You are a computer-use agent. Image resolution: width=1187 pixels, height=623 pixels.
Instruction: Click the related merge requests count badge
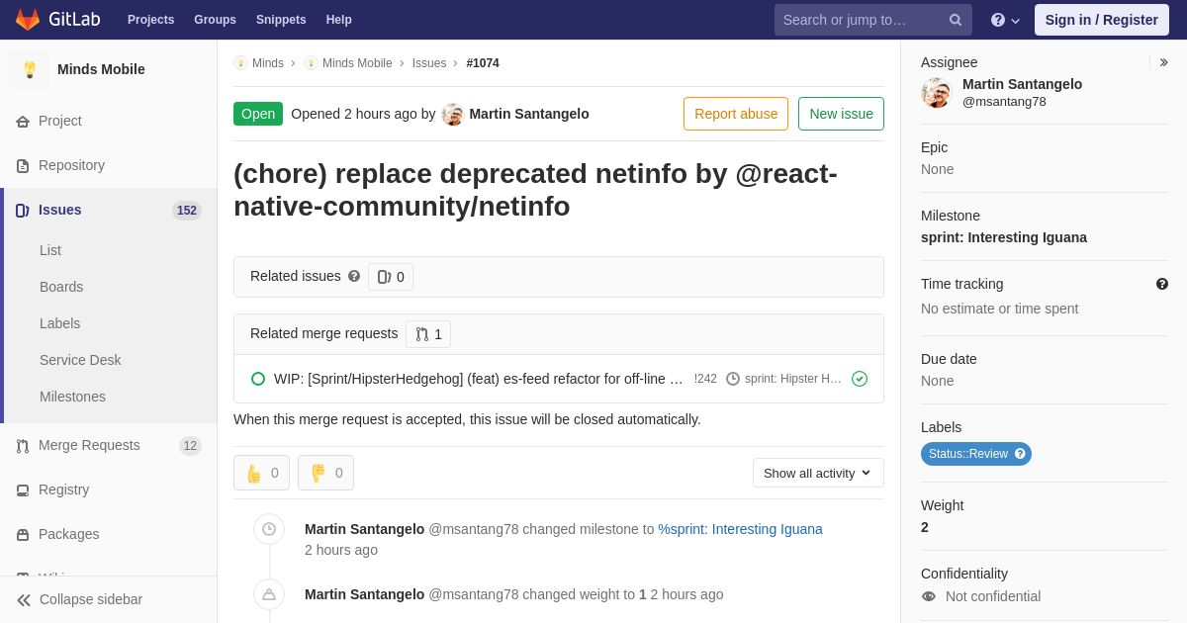tap(428, 334)
